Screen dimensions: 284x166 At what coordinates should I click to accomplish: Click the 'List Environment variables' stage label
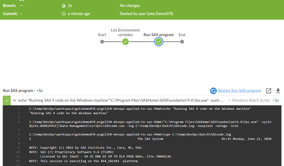125,32
